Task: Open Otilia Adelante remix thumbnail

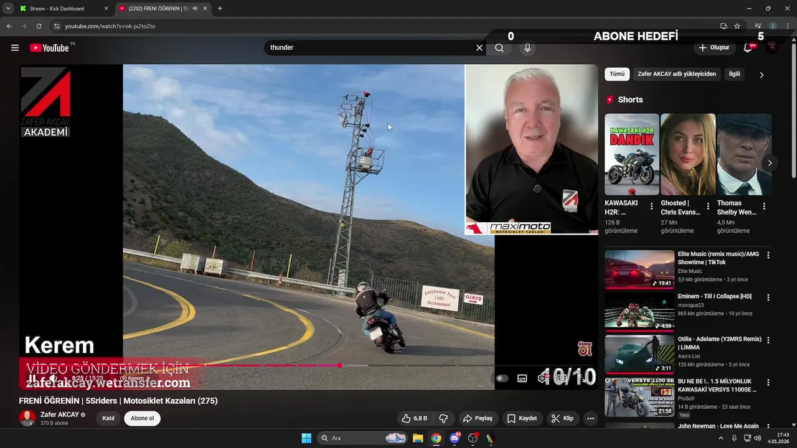Action: [639, 354]
